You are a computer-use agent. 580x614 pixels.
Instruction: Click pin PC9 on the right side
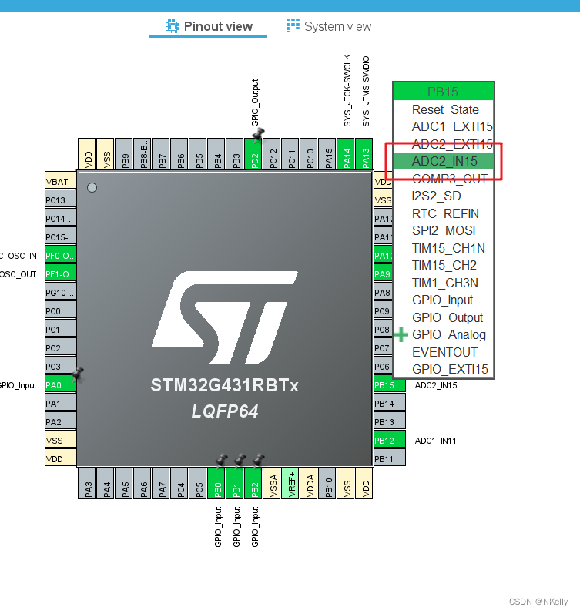(384, 311)
